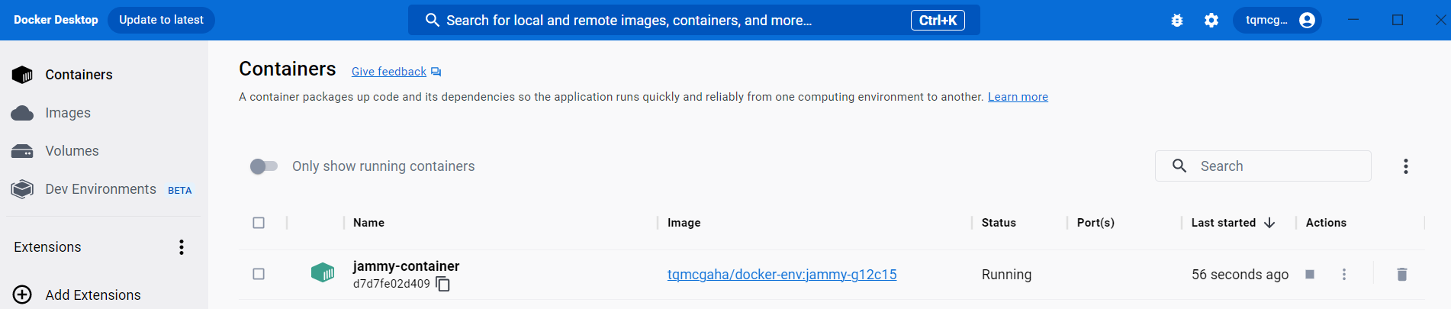
Task: Click the Ctrl+K shortcut badge
Action: coord(938,21)
